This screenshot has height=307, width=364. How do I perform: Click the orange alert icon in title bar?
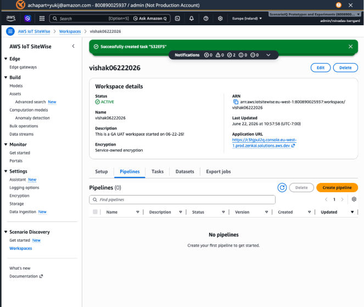339,5
